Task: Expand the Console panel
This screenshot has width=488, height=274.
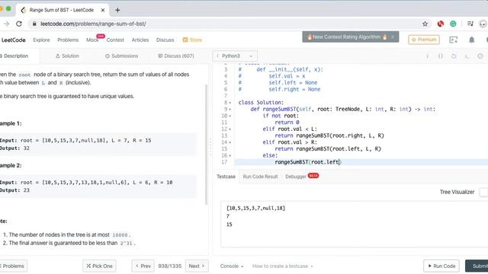Action: click(x=232, y=266)
